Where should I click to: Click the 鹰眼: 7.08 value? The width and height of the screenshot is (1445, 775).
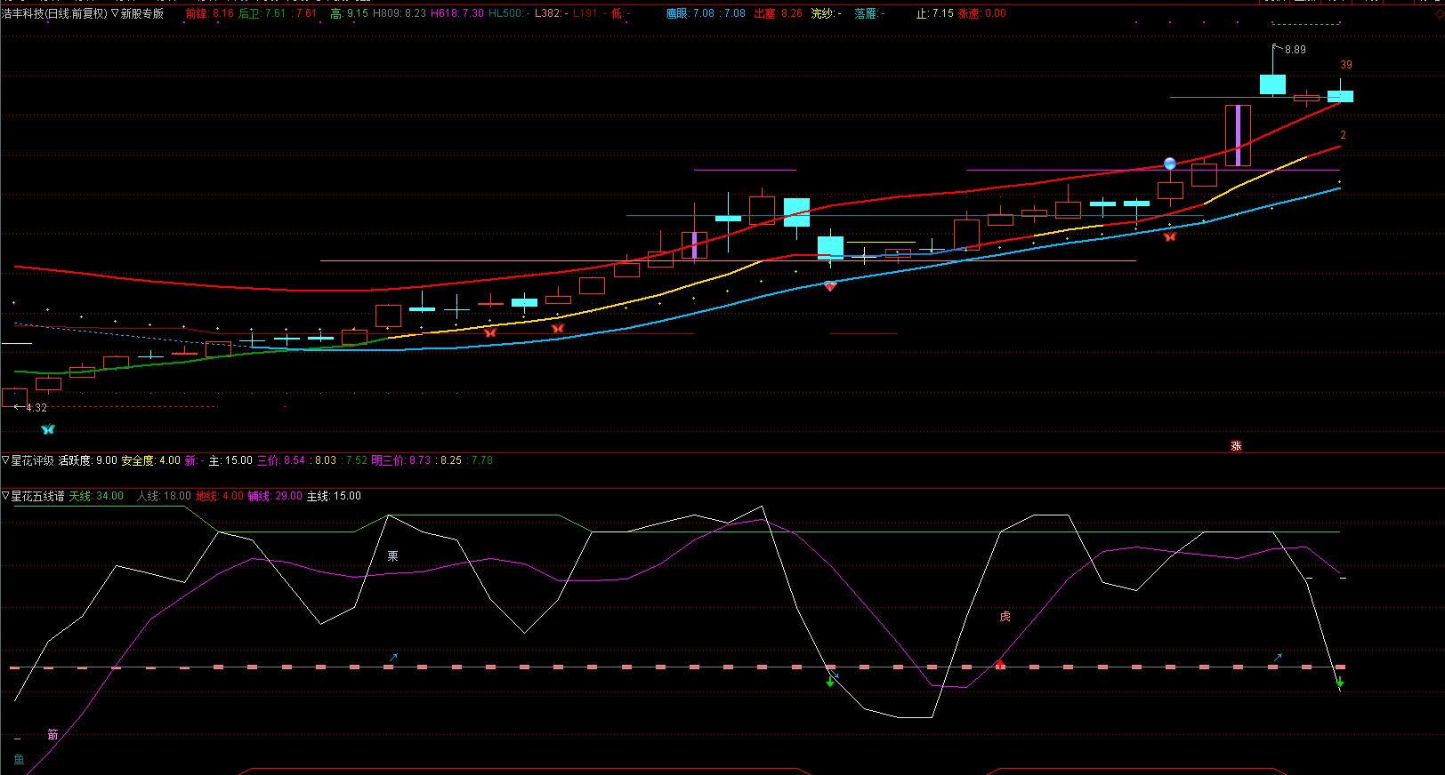(691, 13)
